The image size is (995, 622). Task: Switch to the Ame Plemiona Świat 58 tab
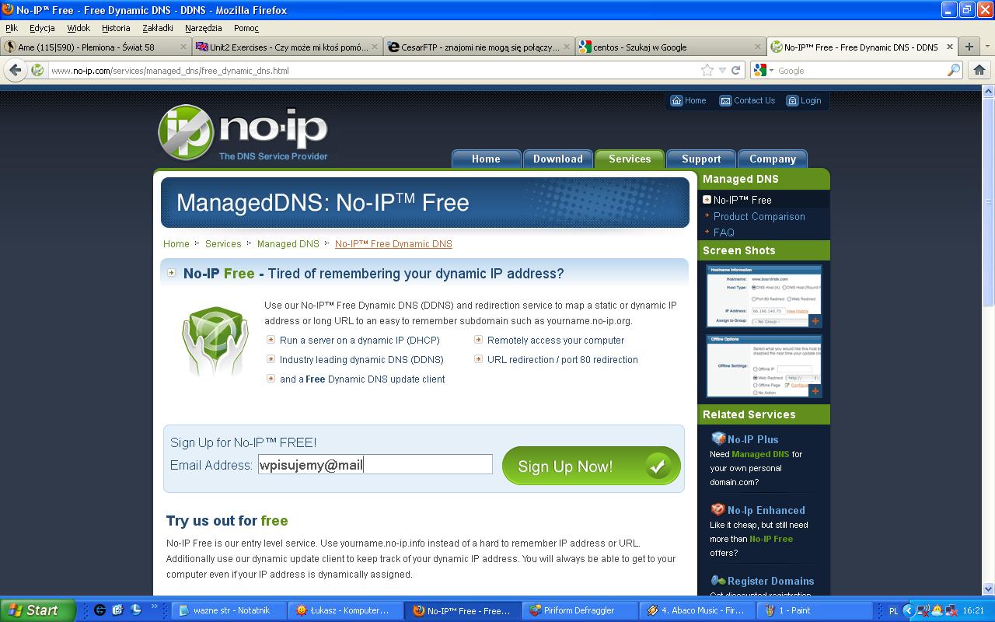(x=96, y=47)
